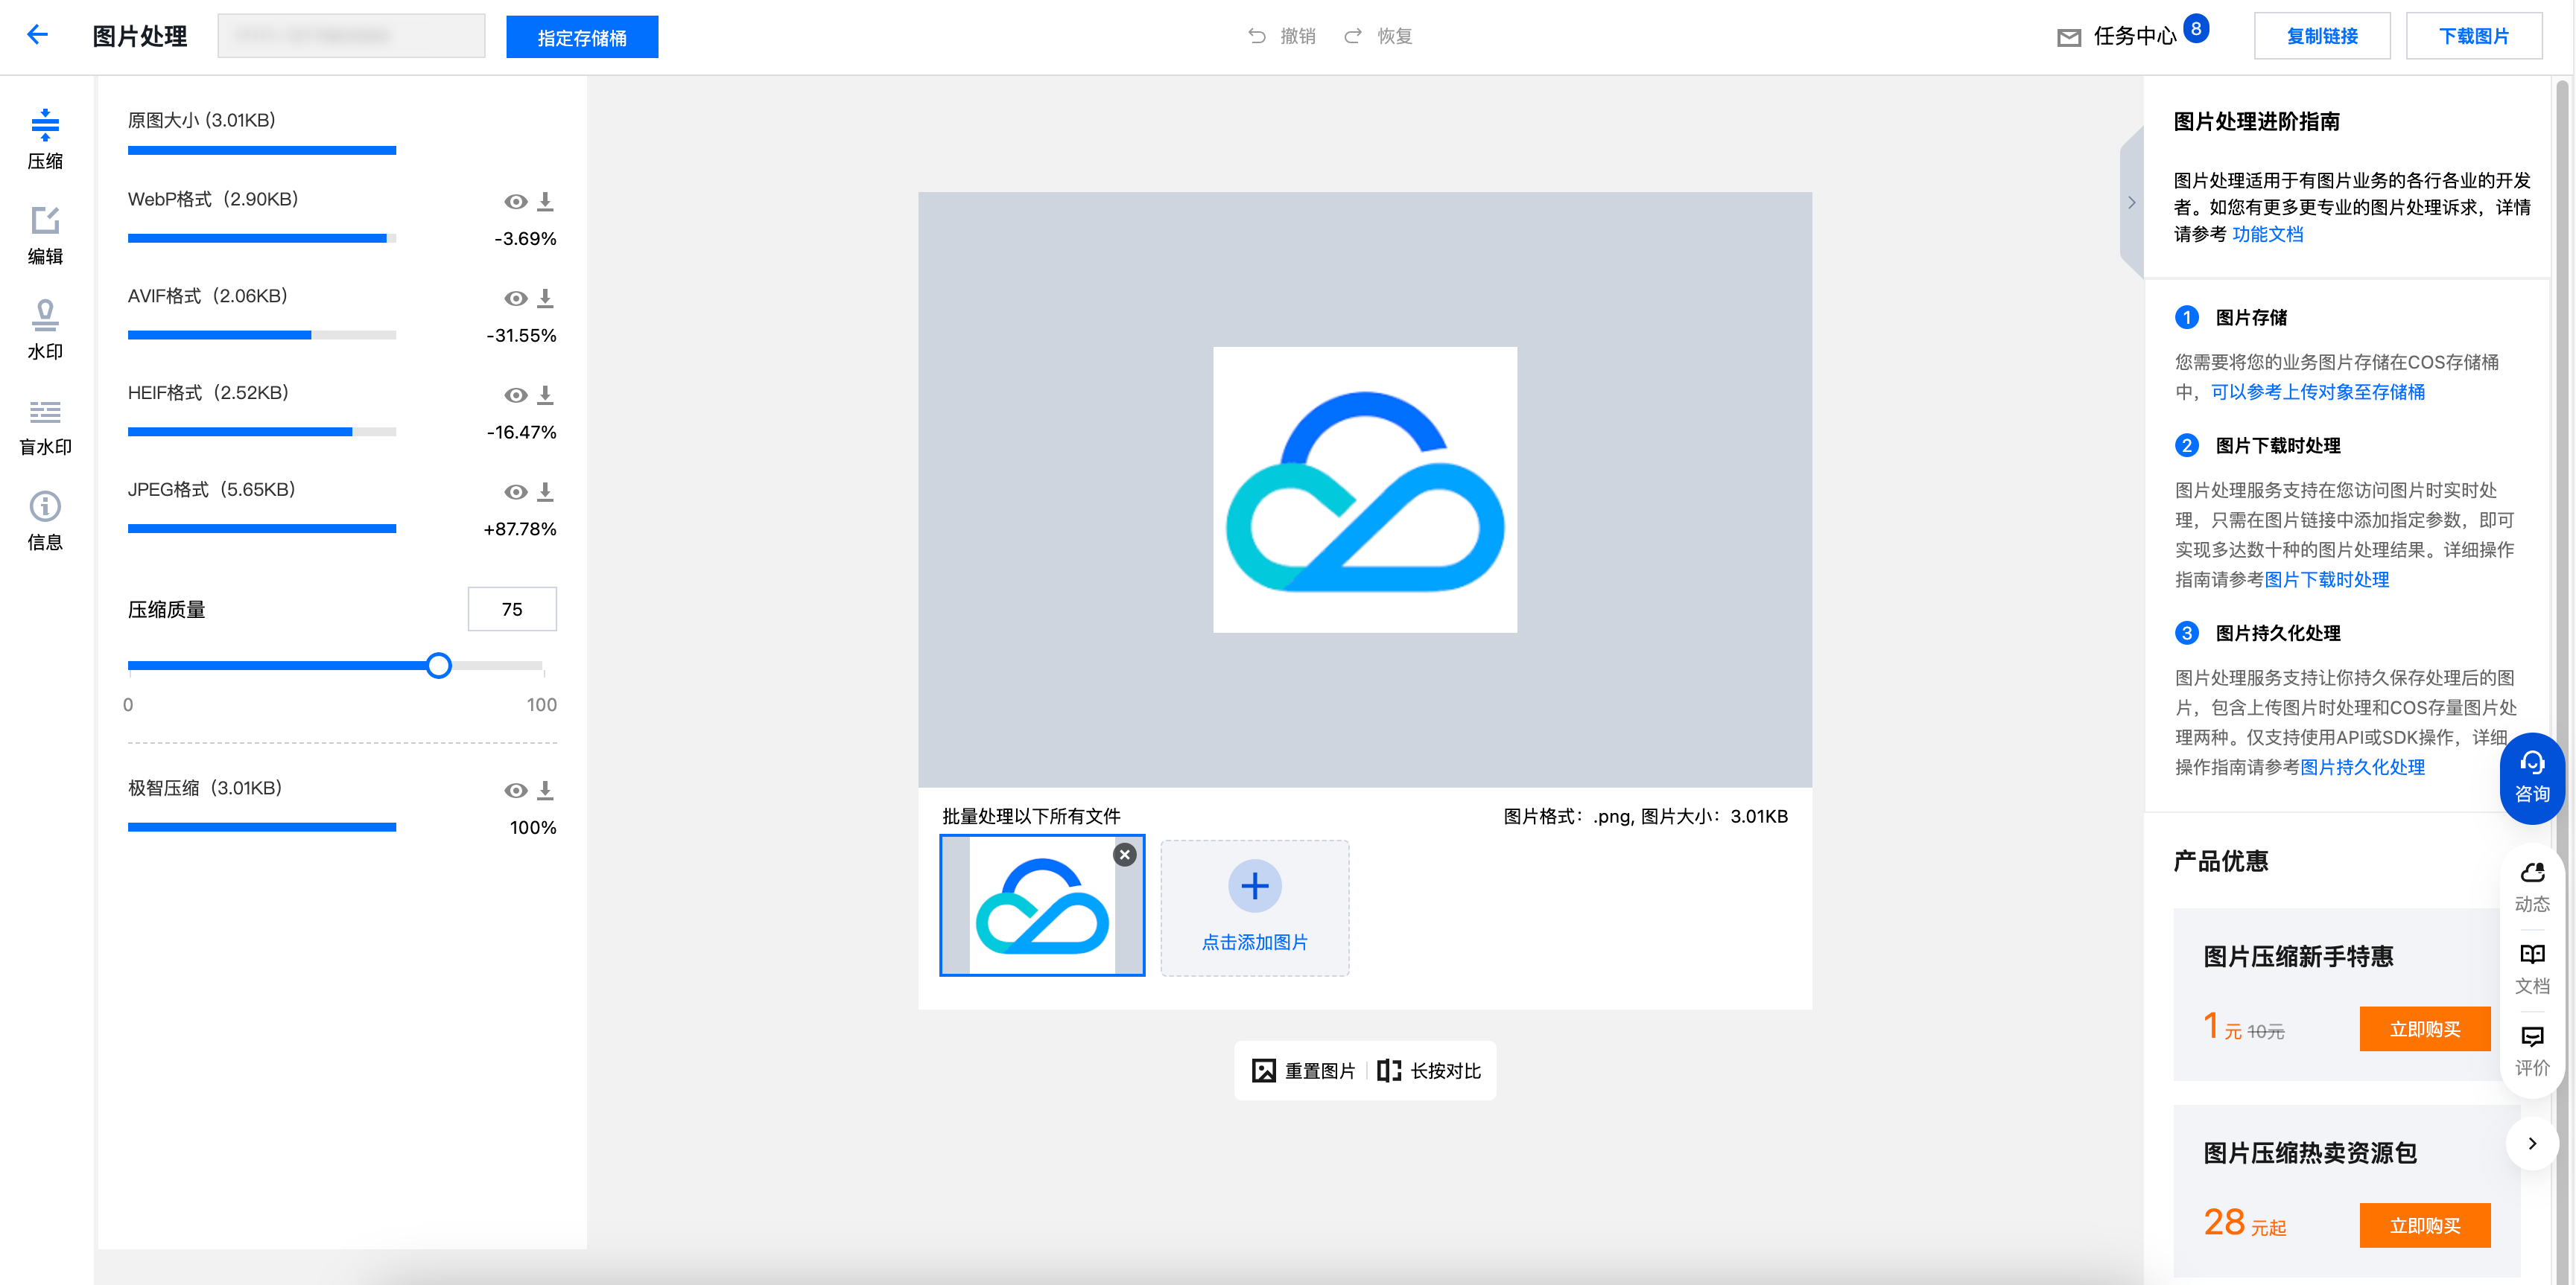Open the 压缩 compression tool

pyautogui.click(x=45, y=139)
